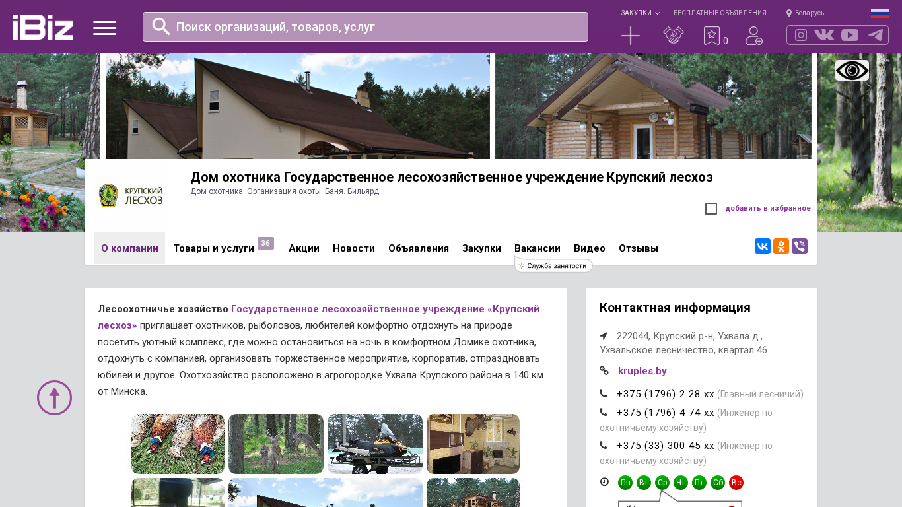Select Wednesday (Ср) in working days

pyautogui.click(x=662, y=483)
